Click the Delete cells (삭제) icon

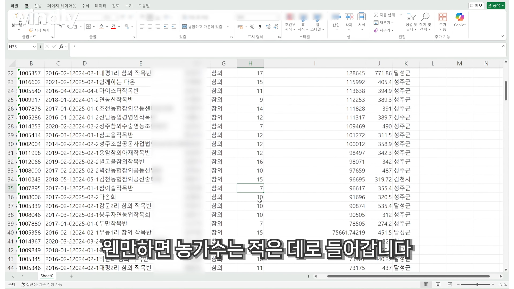[349, 17]
